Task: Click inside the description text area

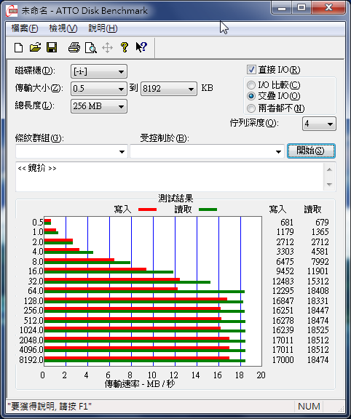Action: [x=170, y=176]
